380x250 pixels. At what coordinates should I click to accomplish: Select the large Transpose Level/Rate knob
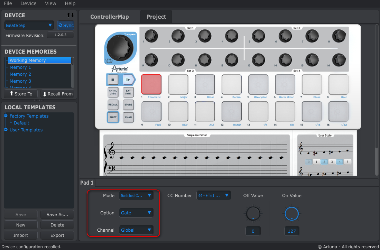click(x=120, y=47)
